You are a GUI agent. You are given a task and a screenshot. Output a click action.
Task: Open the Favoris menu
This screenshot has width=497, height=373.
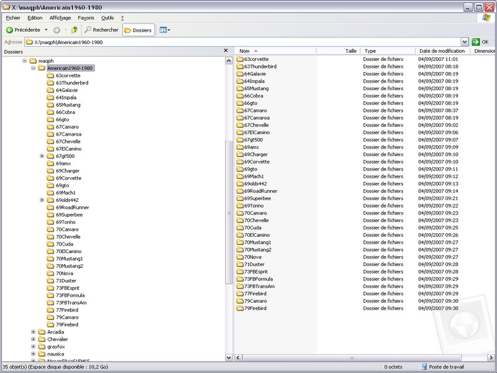click(86, 18)
